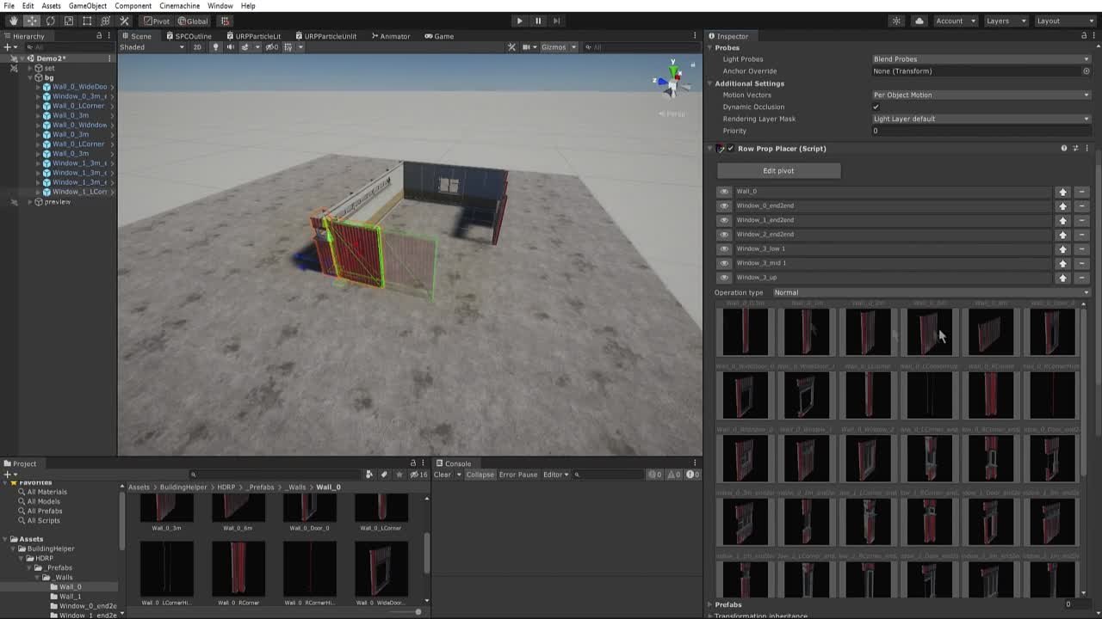Image resolution: width=1102 pixels, height=619 pixels.
Task: Click the Edit pivot button
Action: (x=778, y=171)
